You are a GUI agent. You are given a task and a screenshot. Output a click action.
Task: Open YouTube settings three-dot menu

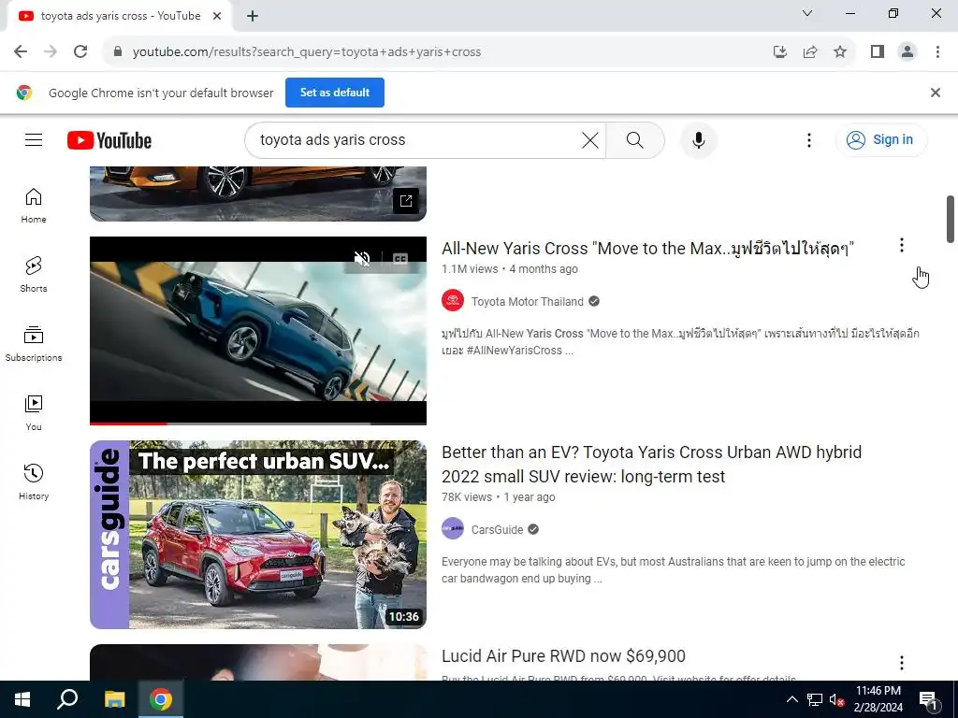click(809, 140)
